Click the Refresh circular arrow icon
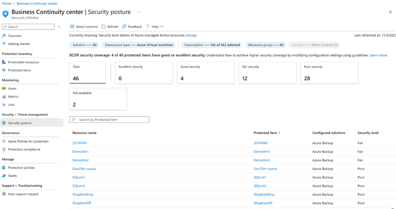 pyautogui.click(x=104, y=27)
